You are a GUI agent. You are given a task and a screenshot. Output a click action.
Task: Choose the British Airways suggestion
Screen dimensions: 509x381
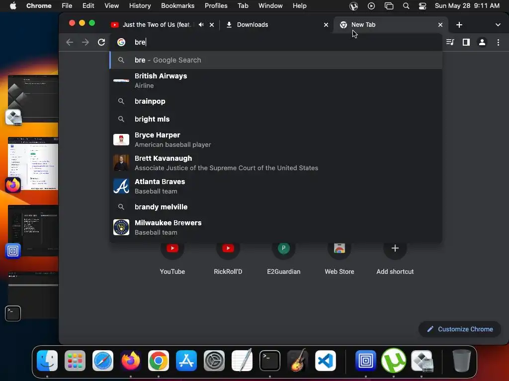click(x=276, y=81)
